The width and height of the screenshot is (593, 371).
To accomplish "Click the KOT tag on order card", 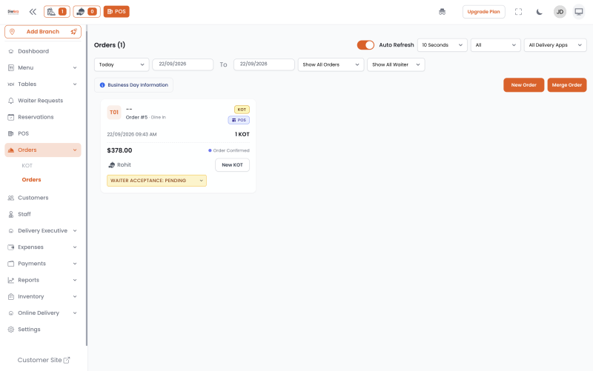I will click(x=242, y=110).
